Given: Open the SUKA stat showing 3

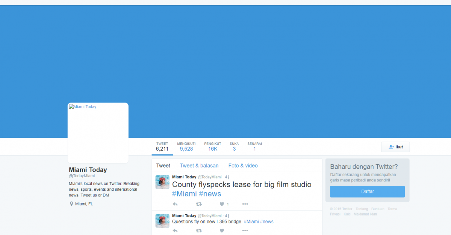Looking at the screenshot, I should pyautogui.click(x=234, y=147).
